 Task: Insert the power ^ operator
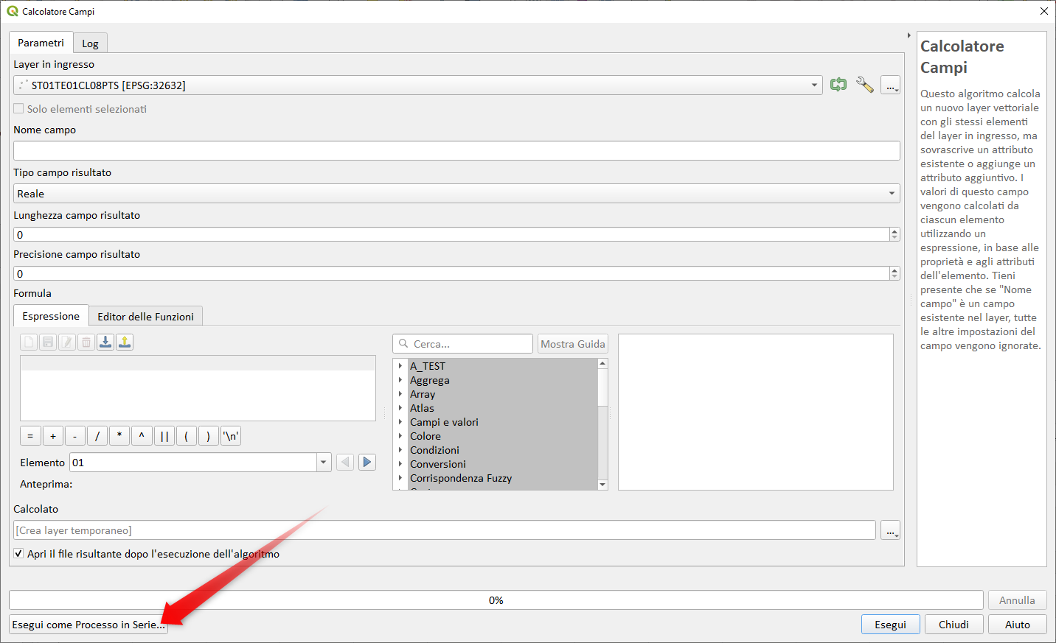(x=142, y=436)
